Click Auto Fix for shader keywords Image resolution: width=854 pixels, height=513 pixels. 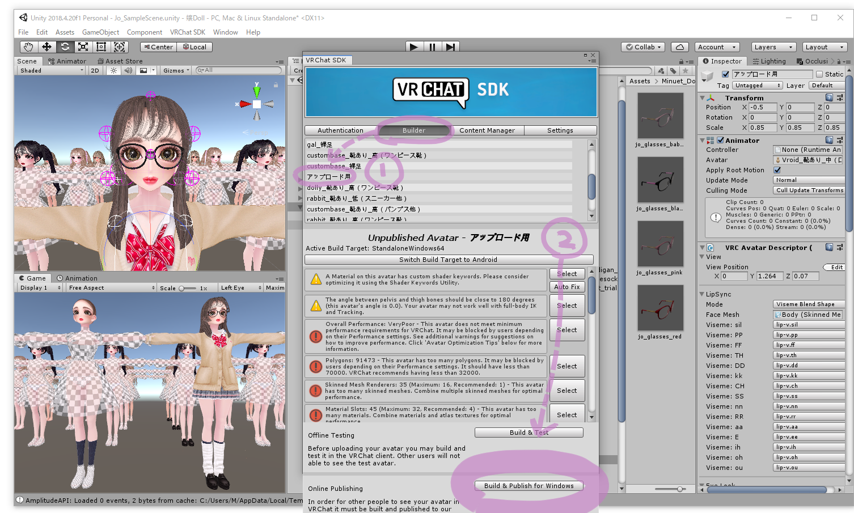click(x=567, y=287)
